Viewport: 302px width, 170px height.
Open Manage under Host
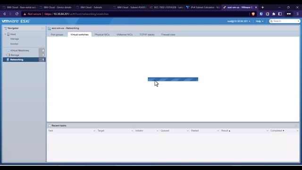coord(15,39)
